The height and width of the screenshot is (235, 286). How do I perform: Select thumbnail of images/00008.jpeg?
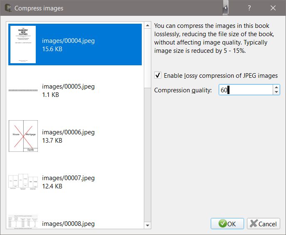[x=23, y=222]
